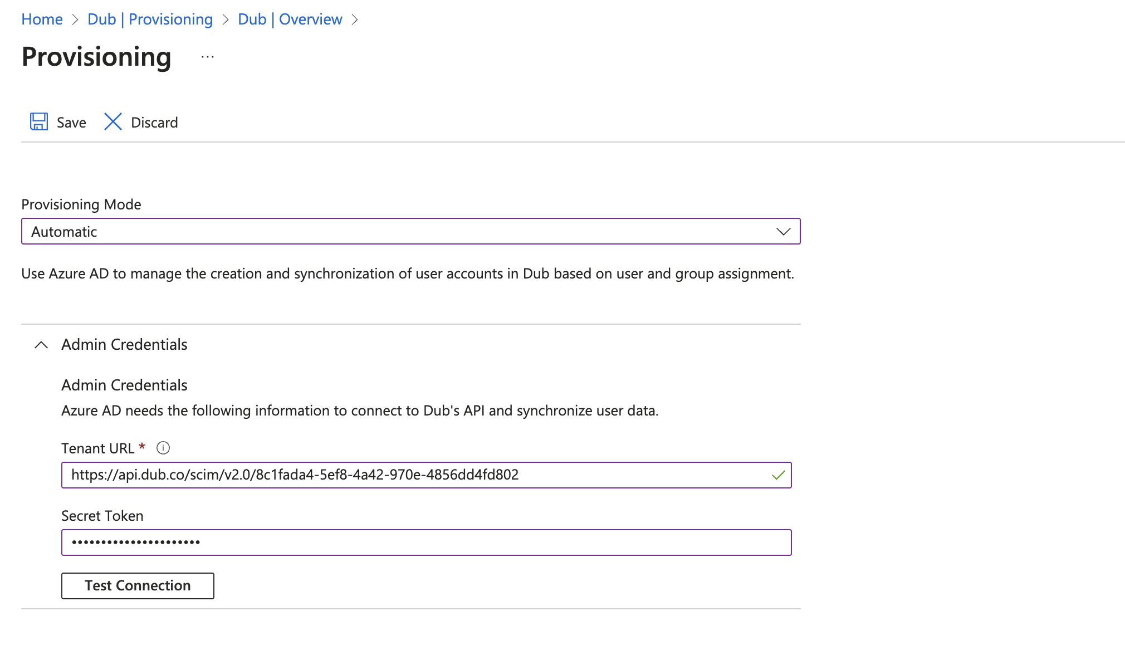Open Dub | Provisioning breadcrumb
Image resolution: width=1125 pixels, height=655 pixels.
point(150,19)
